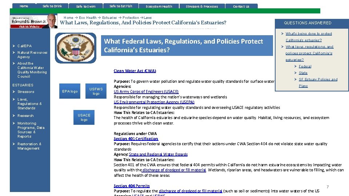Screen dimensions: 349x196
Task: Click the EPA logo placeholder
Action: [x=70, y=91]
